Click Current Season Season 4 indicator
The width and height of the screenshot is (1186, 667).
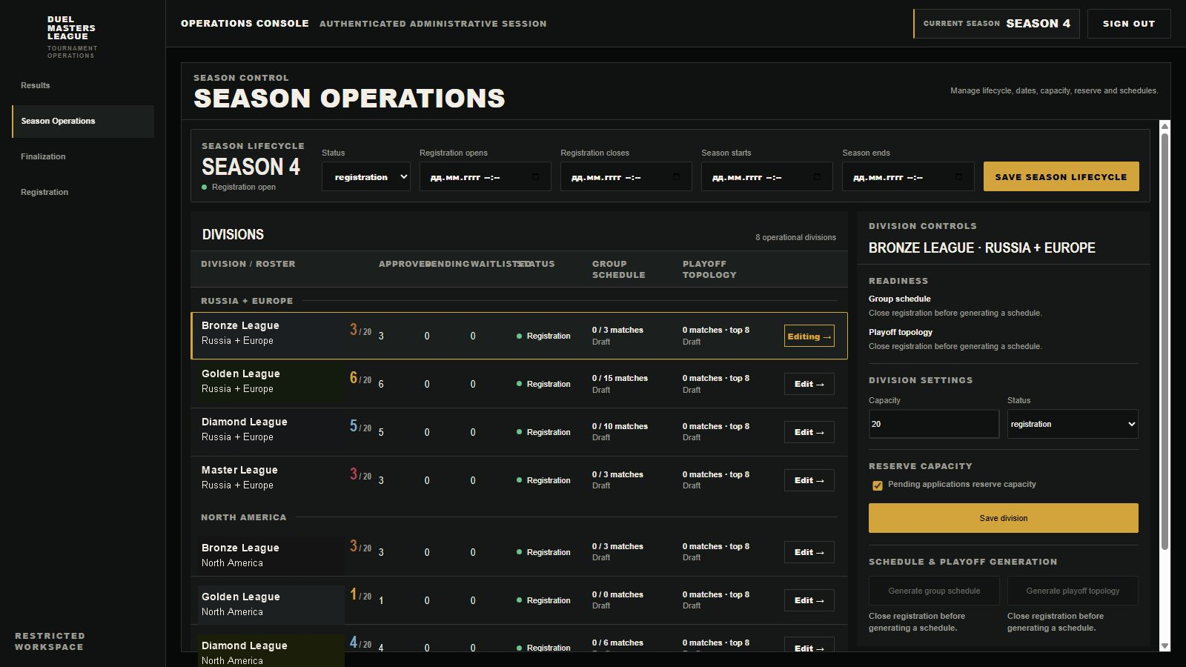(x=996, y=24)
